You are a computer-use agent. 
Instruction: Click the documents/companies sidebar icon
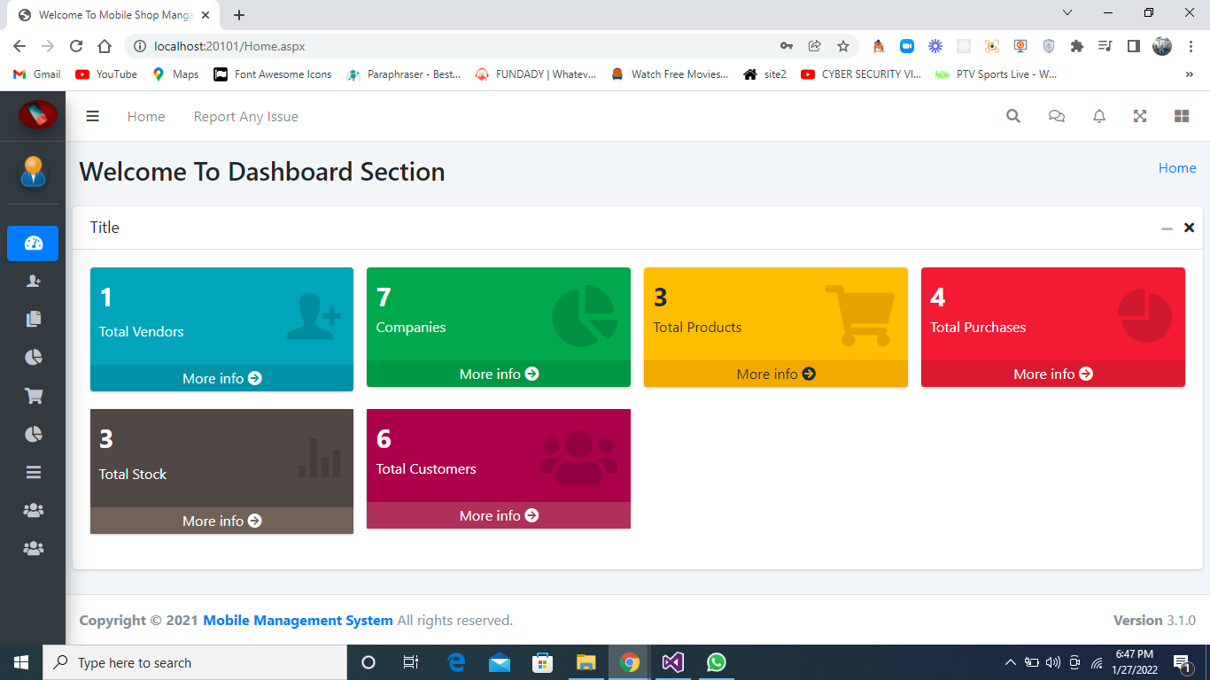(32, 319)
